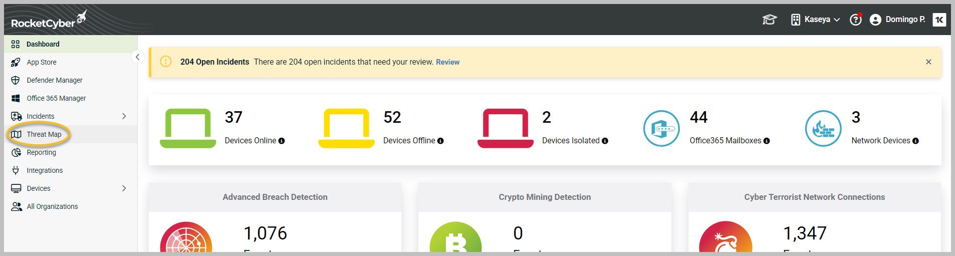955x256 pixels.
Task: Expand the Incidents submenu arrow
Action: point(124,116)
